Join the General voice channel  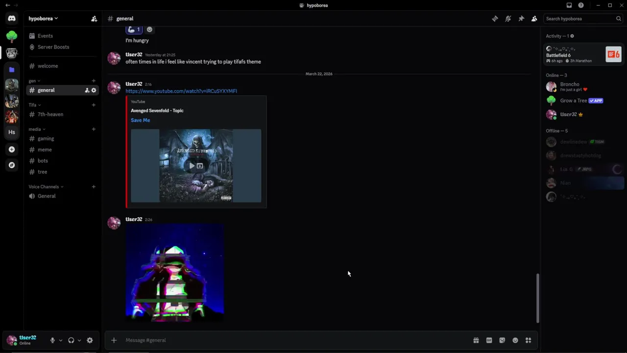(x=62, y=196)
